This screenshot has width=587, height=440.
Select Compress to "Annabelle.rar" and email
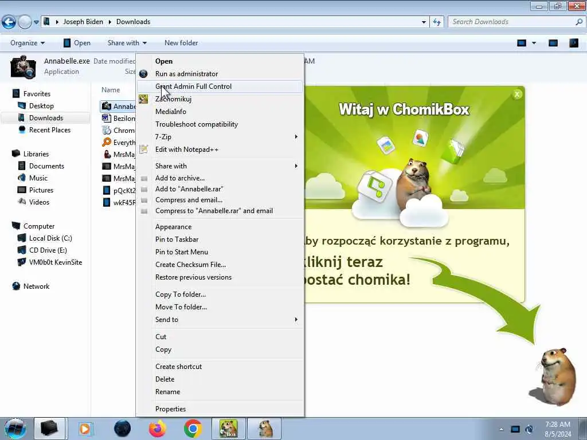pyautogui.click(x=214, y=211)
